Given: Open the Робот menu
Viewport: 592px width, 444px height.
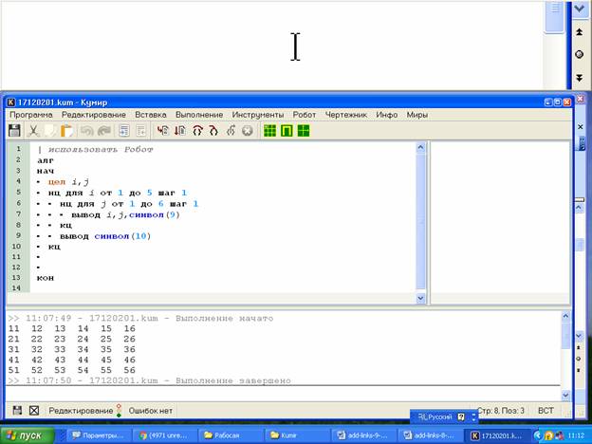Looking at the screenshot, I should coord(305,115).
